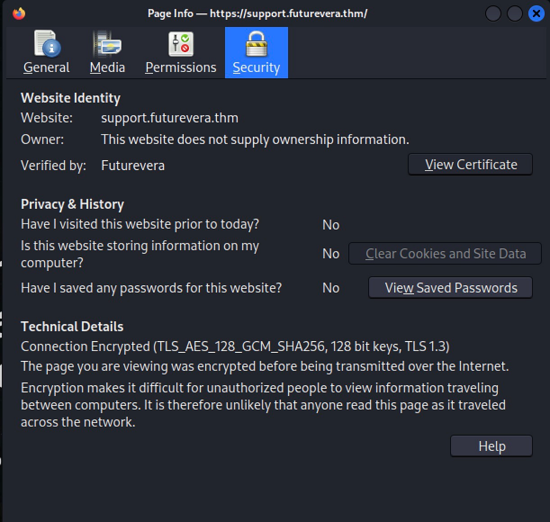Click the Firefox logo in title bar
This screenshot has height=522, width=550.
tap(19, 13)
